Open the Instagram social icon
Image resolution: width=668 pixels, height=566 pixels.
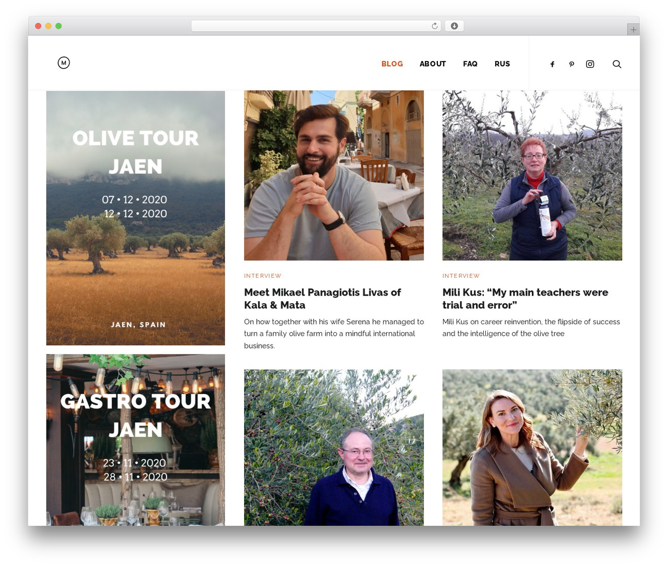590,64
